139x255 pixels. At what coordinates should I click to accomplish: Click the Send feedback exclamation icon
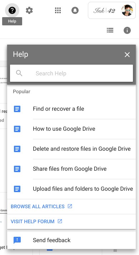click(x=17, y=240)
